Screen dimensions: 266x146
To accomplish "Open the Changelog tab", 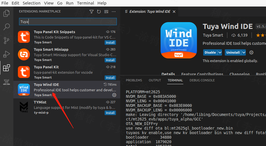I will click(240, 74).
